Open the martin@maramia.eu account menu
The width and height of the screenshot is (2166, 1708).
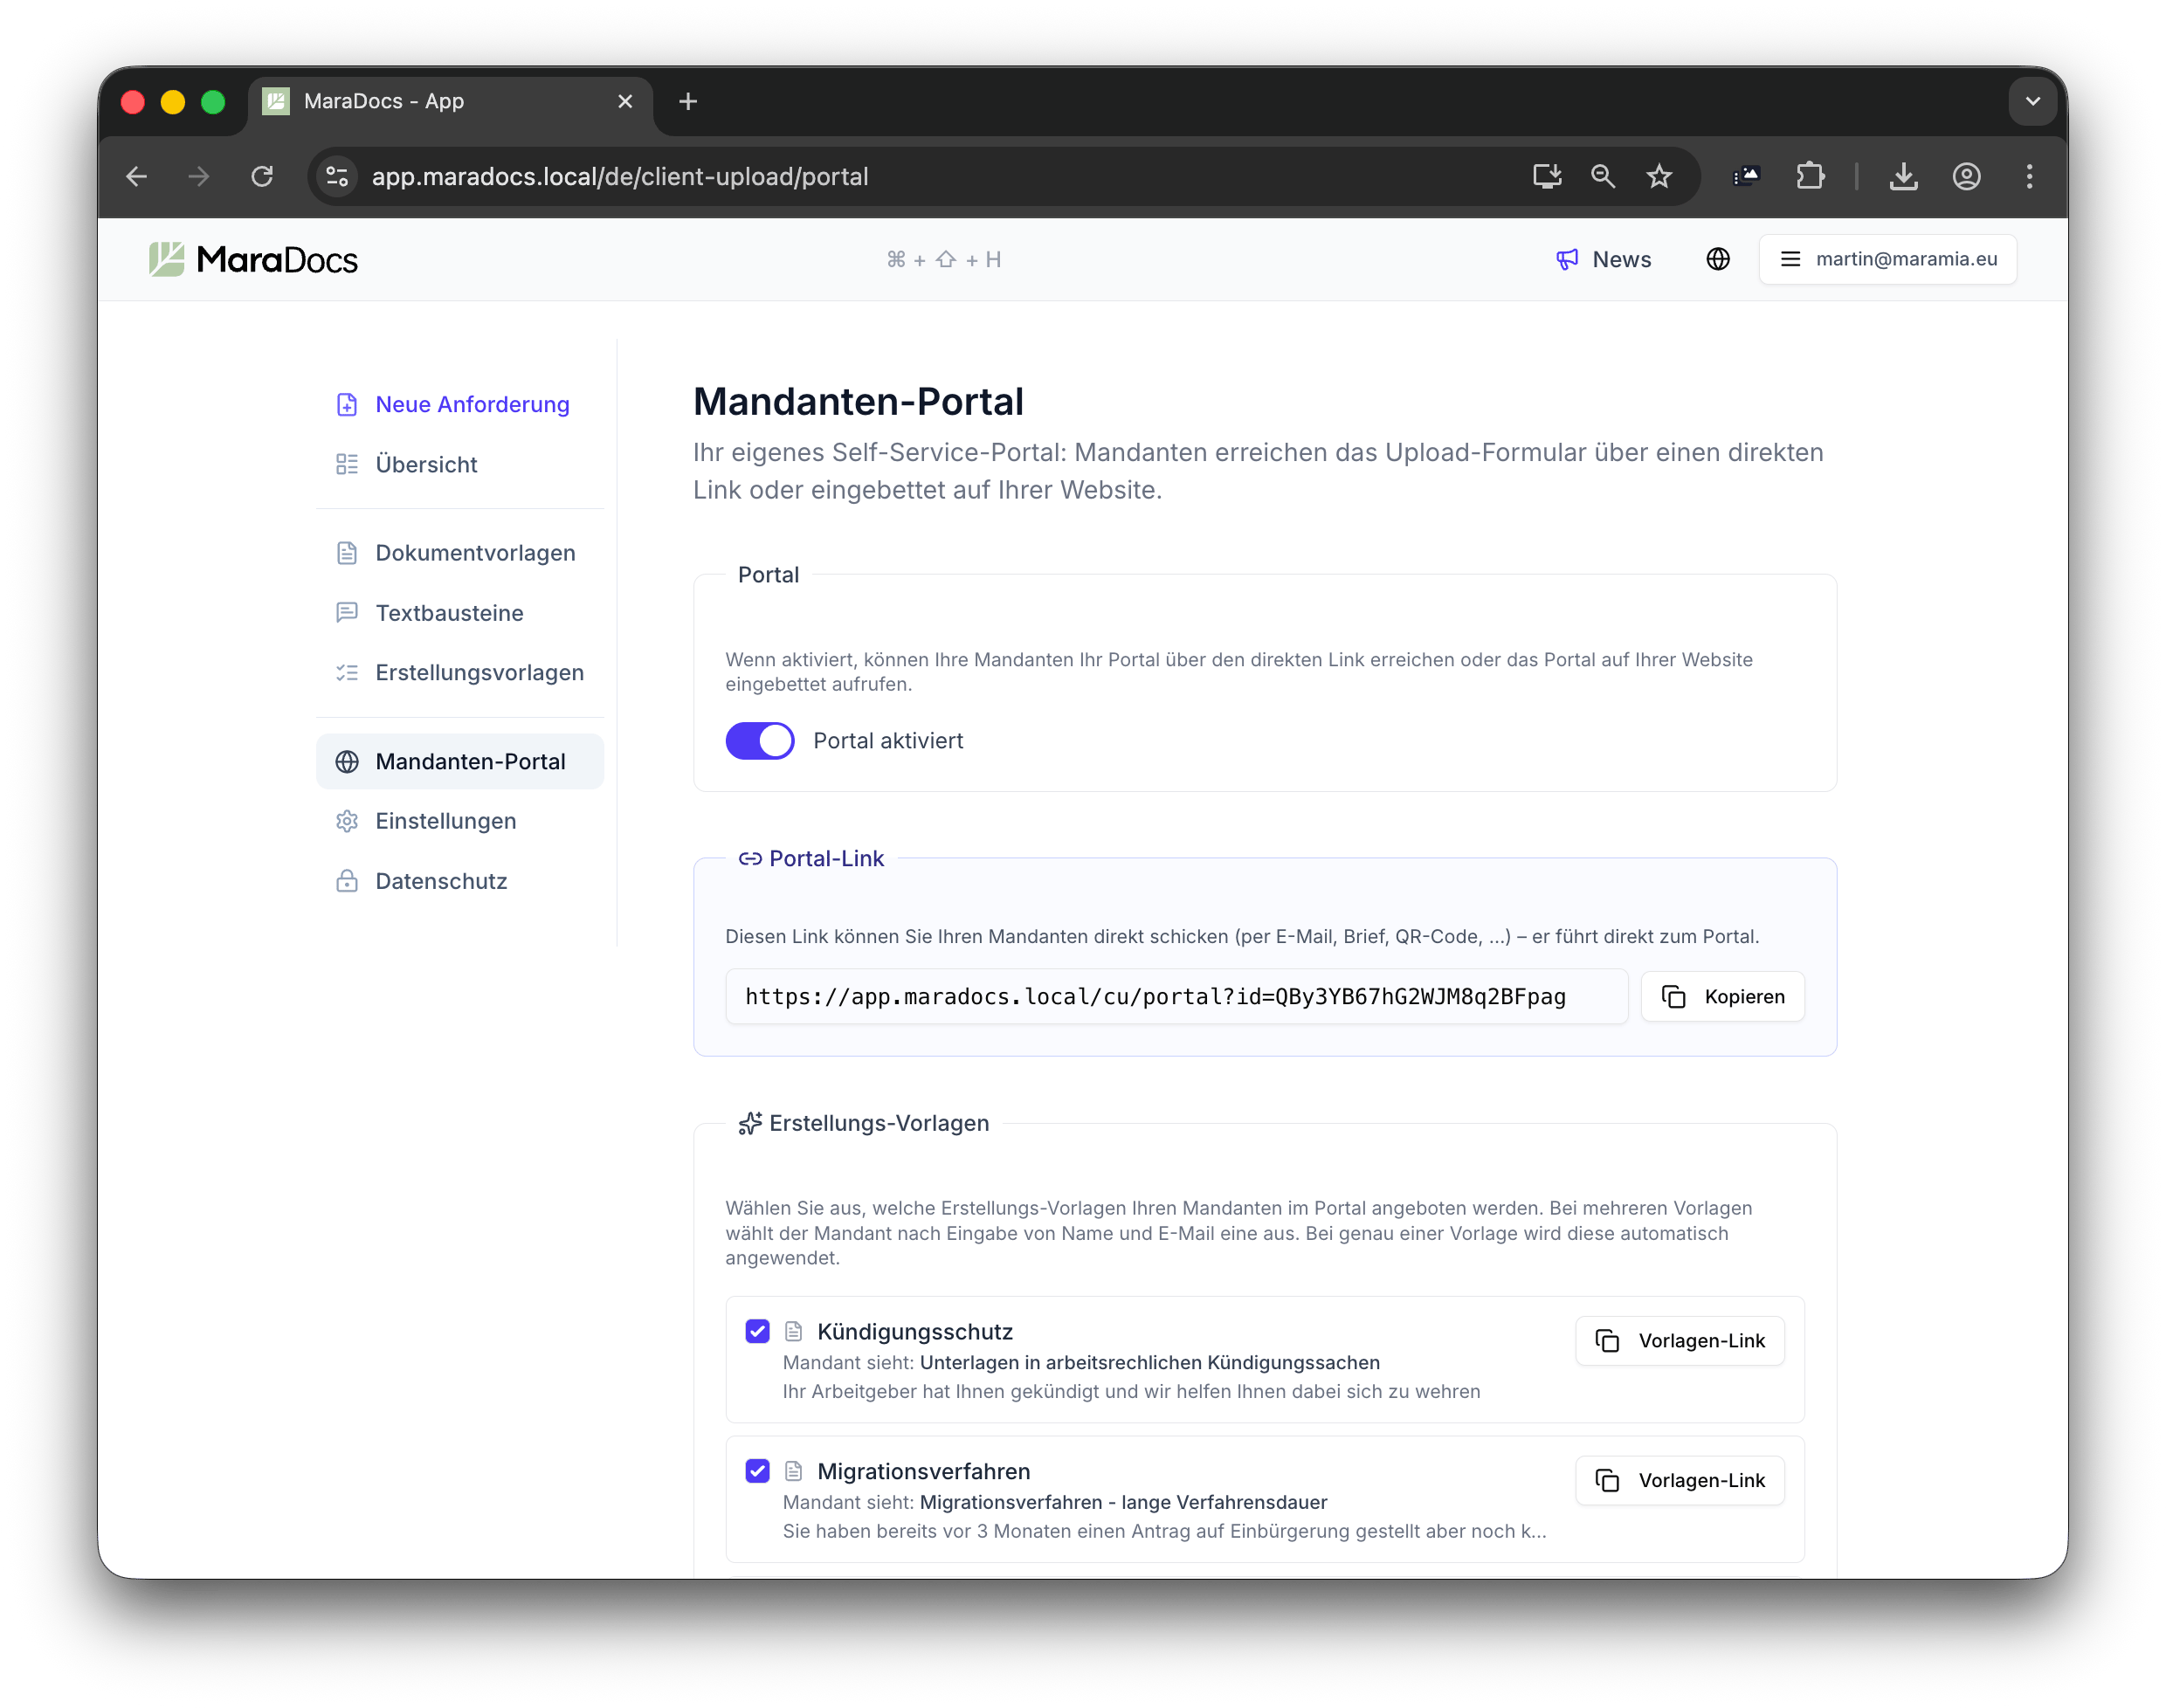(x=1888, y=259)
